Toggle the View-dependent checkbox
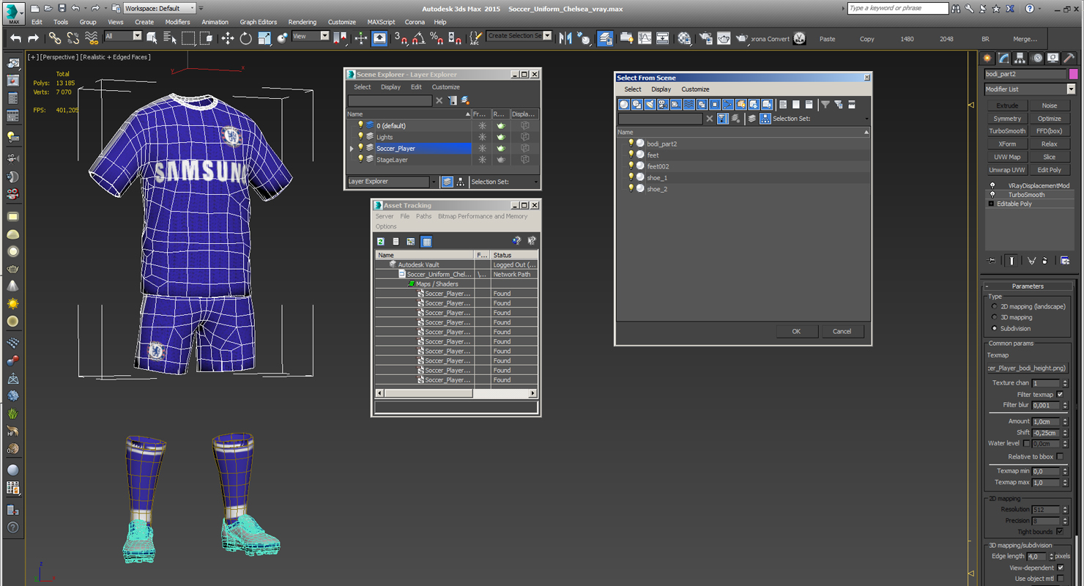Screen dimensions: 1084x586 (x=1060, y=568)
